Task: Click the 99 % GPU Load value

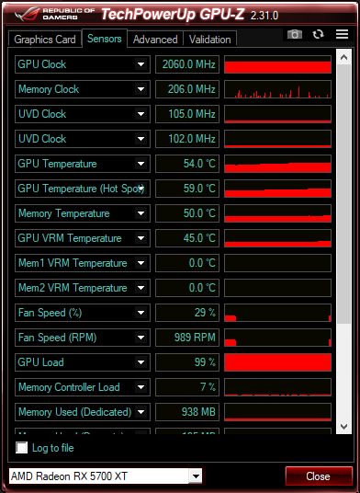Action: (187, 362)
